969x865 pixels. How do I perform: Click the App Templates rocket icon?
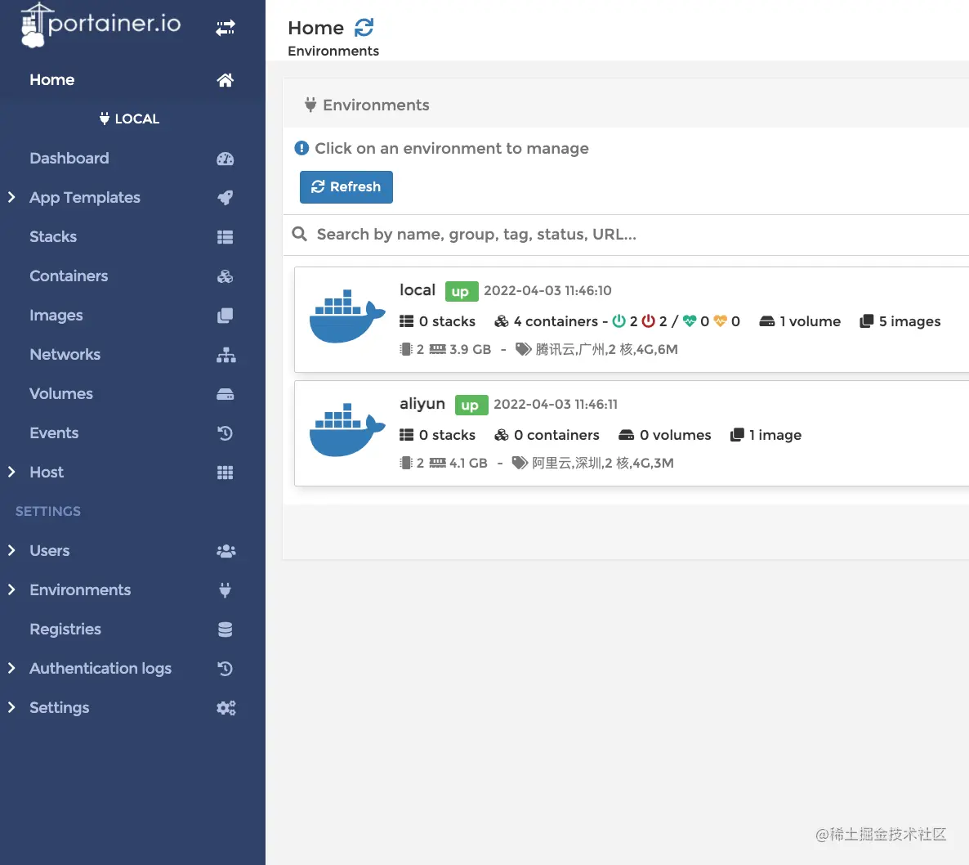click(x=226, y=198)
